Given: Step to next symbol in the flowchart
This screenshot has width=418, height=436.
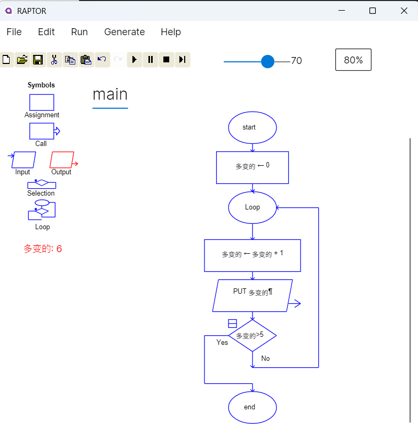Looking at the screenshot, I should click(183, 60).
